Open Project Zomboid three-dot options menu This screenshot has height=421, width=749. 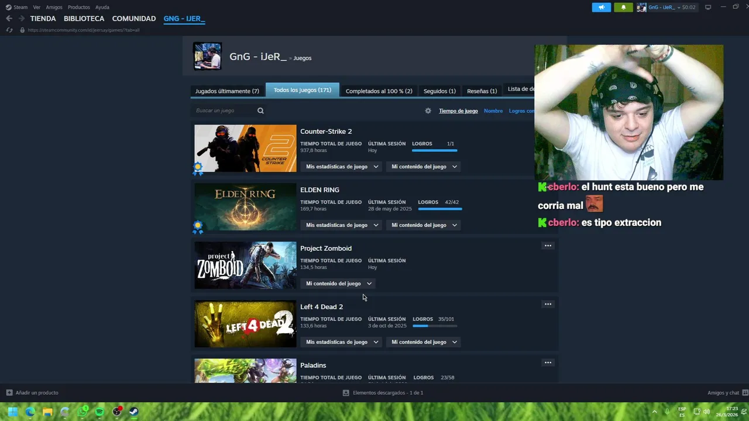tap(548, 246)
